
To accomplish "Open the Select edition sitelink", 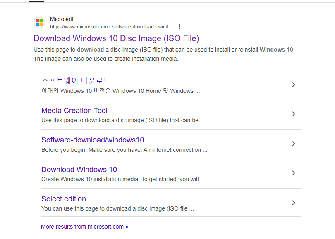I will (64, 199).
